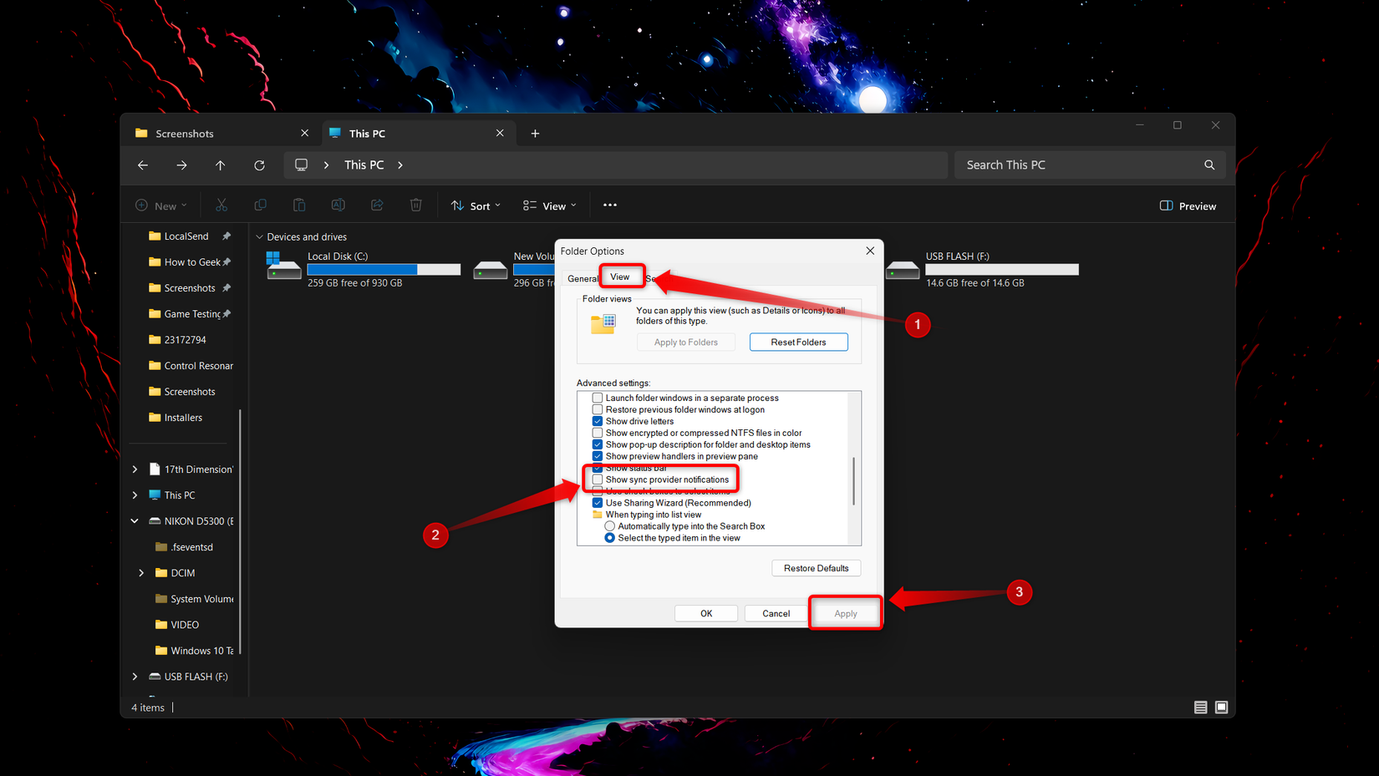Screen dimensions: 1379x776
Task: Go back using the back arrow
Action: 143,165
